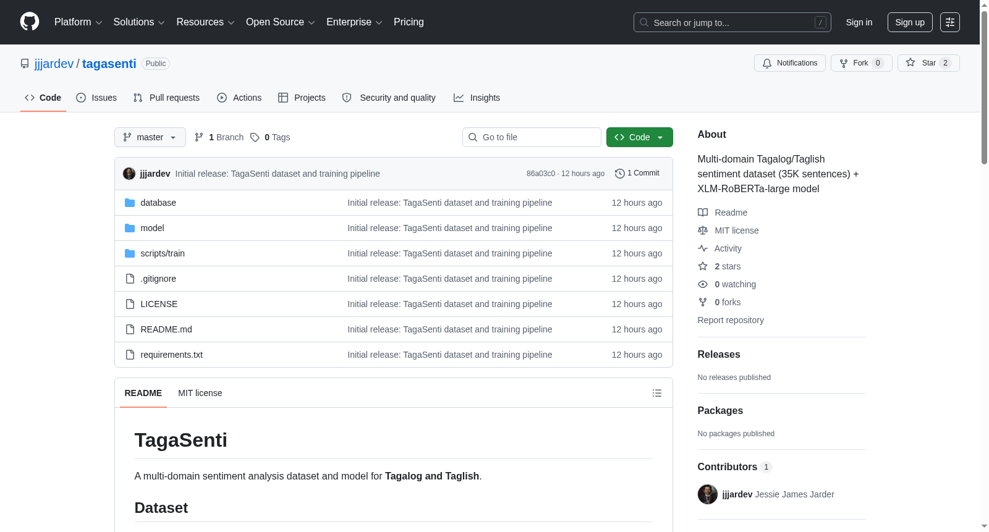Screen dimensions: 989x532
Task: Open the database folder icon
Action: click(130, 203)
